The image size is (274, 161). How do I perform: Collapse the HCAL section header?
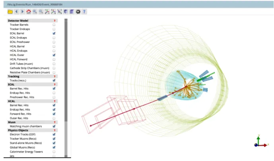pyautogui.click(x=32, y=101)
